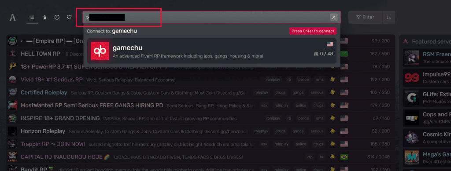
Task: Click the US flag on Trappin RP row
Action: [x=344, y=144]
